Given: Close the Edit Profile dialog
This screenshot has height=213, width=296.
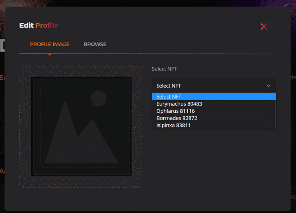Looking at the screenshot, I should pyautogui.click(x=264, y=26).
